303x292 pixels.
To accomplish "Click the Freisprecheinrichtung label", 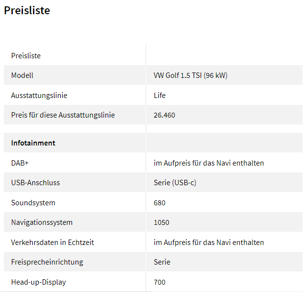I will click(47, 262).
